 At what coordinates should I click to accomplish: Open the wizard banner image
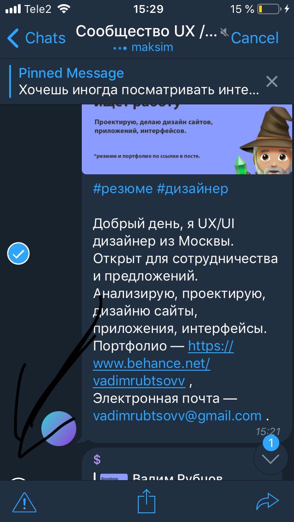[x=187, y=139]
